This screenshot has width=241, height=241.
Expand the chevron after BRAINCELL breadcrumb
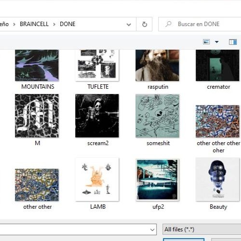pyautogui.click(x=54, y=25)
